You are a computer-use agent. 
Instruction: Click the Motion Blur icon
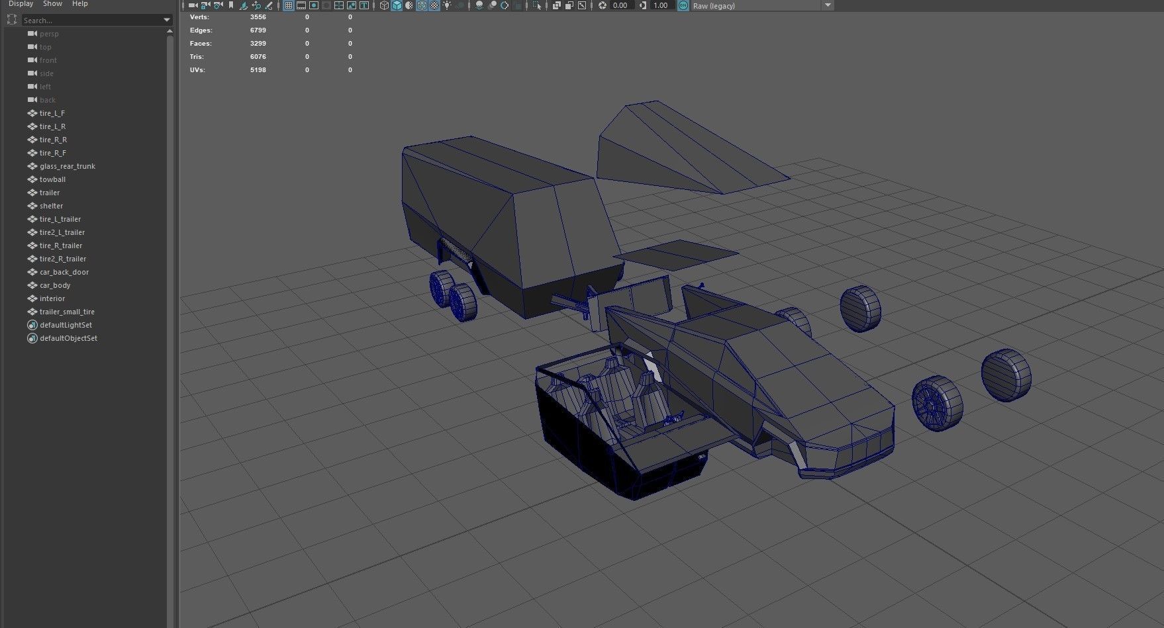[493, 5]
